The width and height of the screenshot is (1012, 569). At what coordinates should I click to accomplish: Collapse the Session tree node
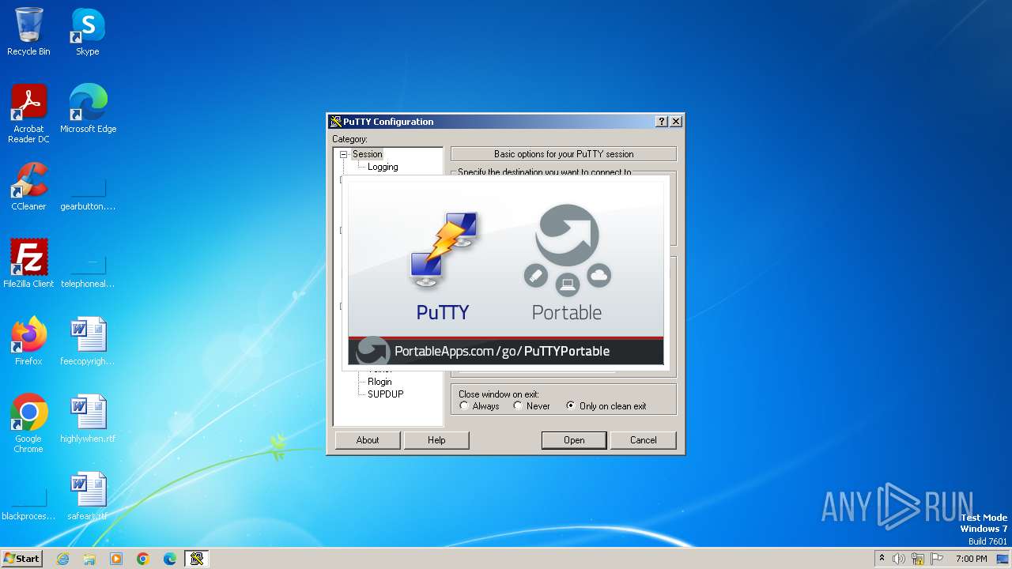(344, 155)
